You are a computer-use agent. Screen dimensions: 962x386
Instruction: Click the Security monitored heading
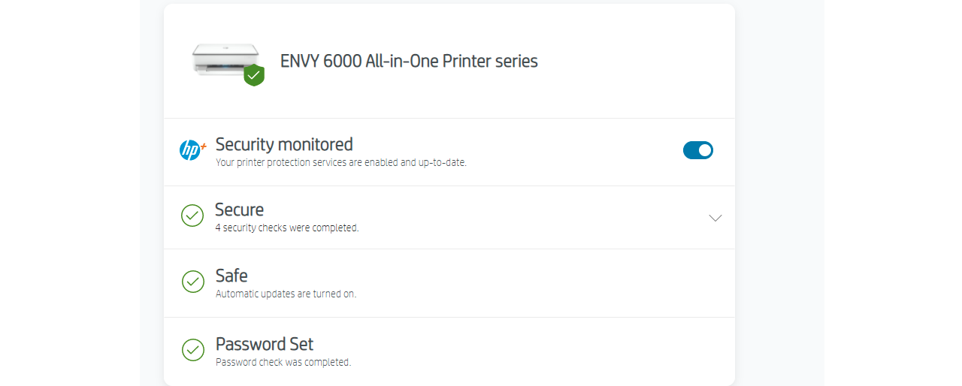pyautogui.click(x=284, y=143)
